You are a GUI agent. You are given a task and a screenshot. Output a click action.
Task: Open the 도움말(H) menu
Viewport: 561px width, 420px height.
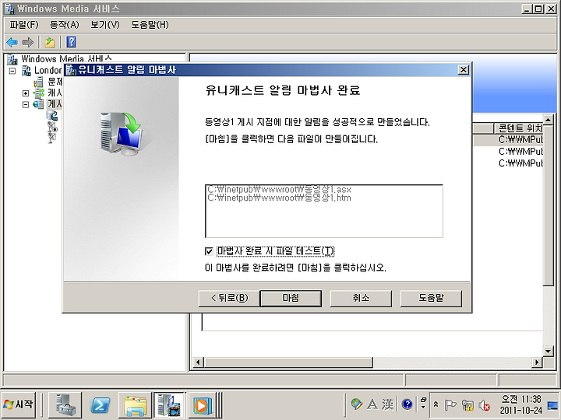150,25
